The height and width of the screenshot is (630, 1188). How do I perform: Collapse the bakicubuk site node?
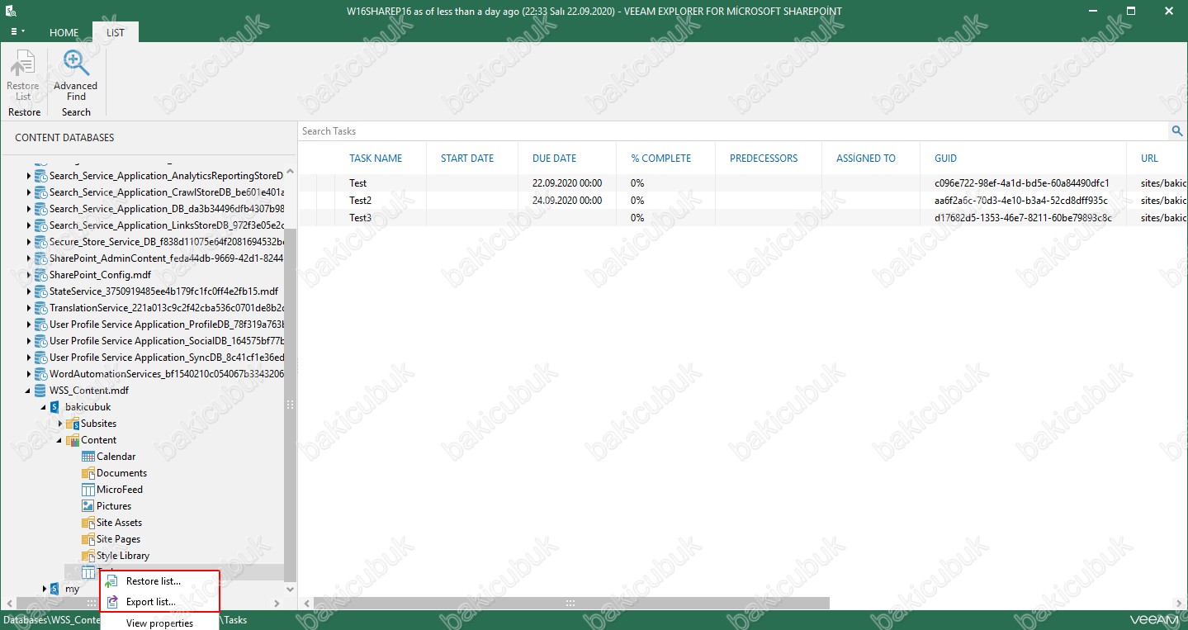(x=45, y=407)
